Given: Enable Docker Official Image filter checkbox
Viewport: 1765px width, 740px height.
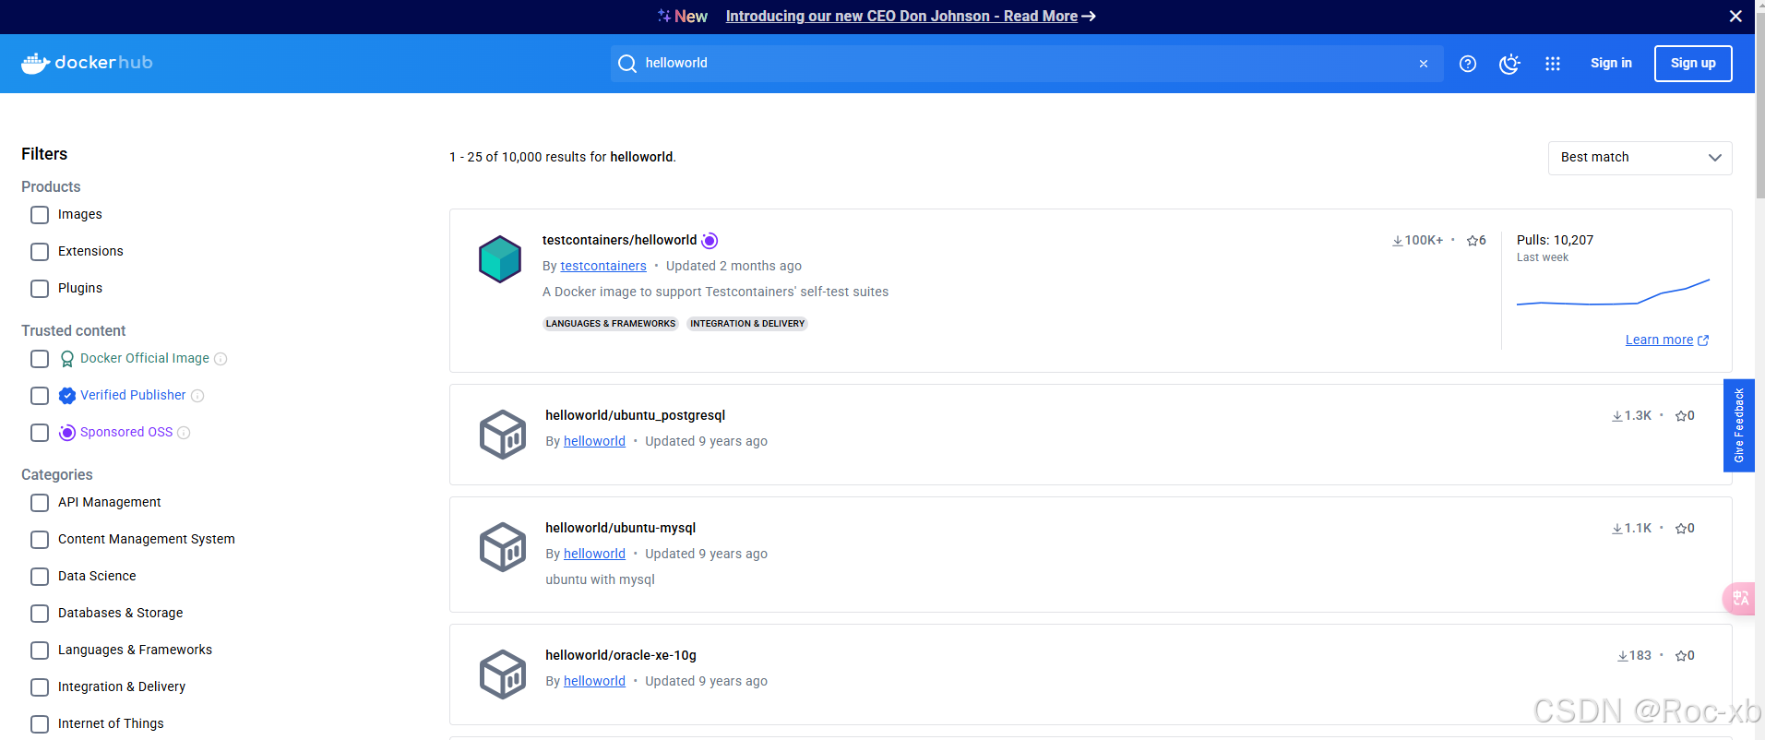Looking at the screenshot, I should tap(40, 359).
